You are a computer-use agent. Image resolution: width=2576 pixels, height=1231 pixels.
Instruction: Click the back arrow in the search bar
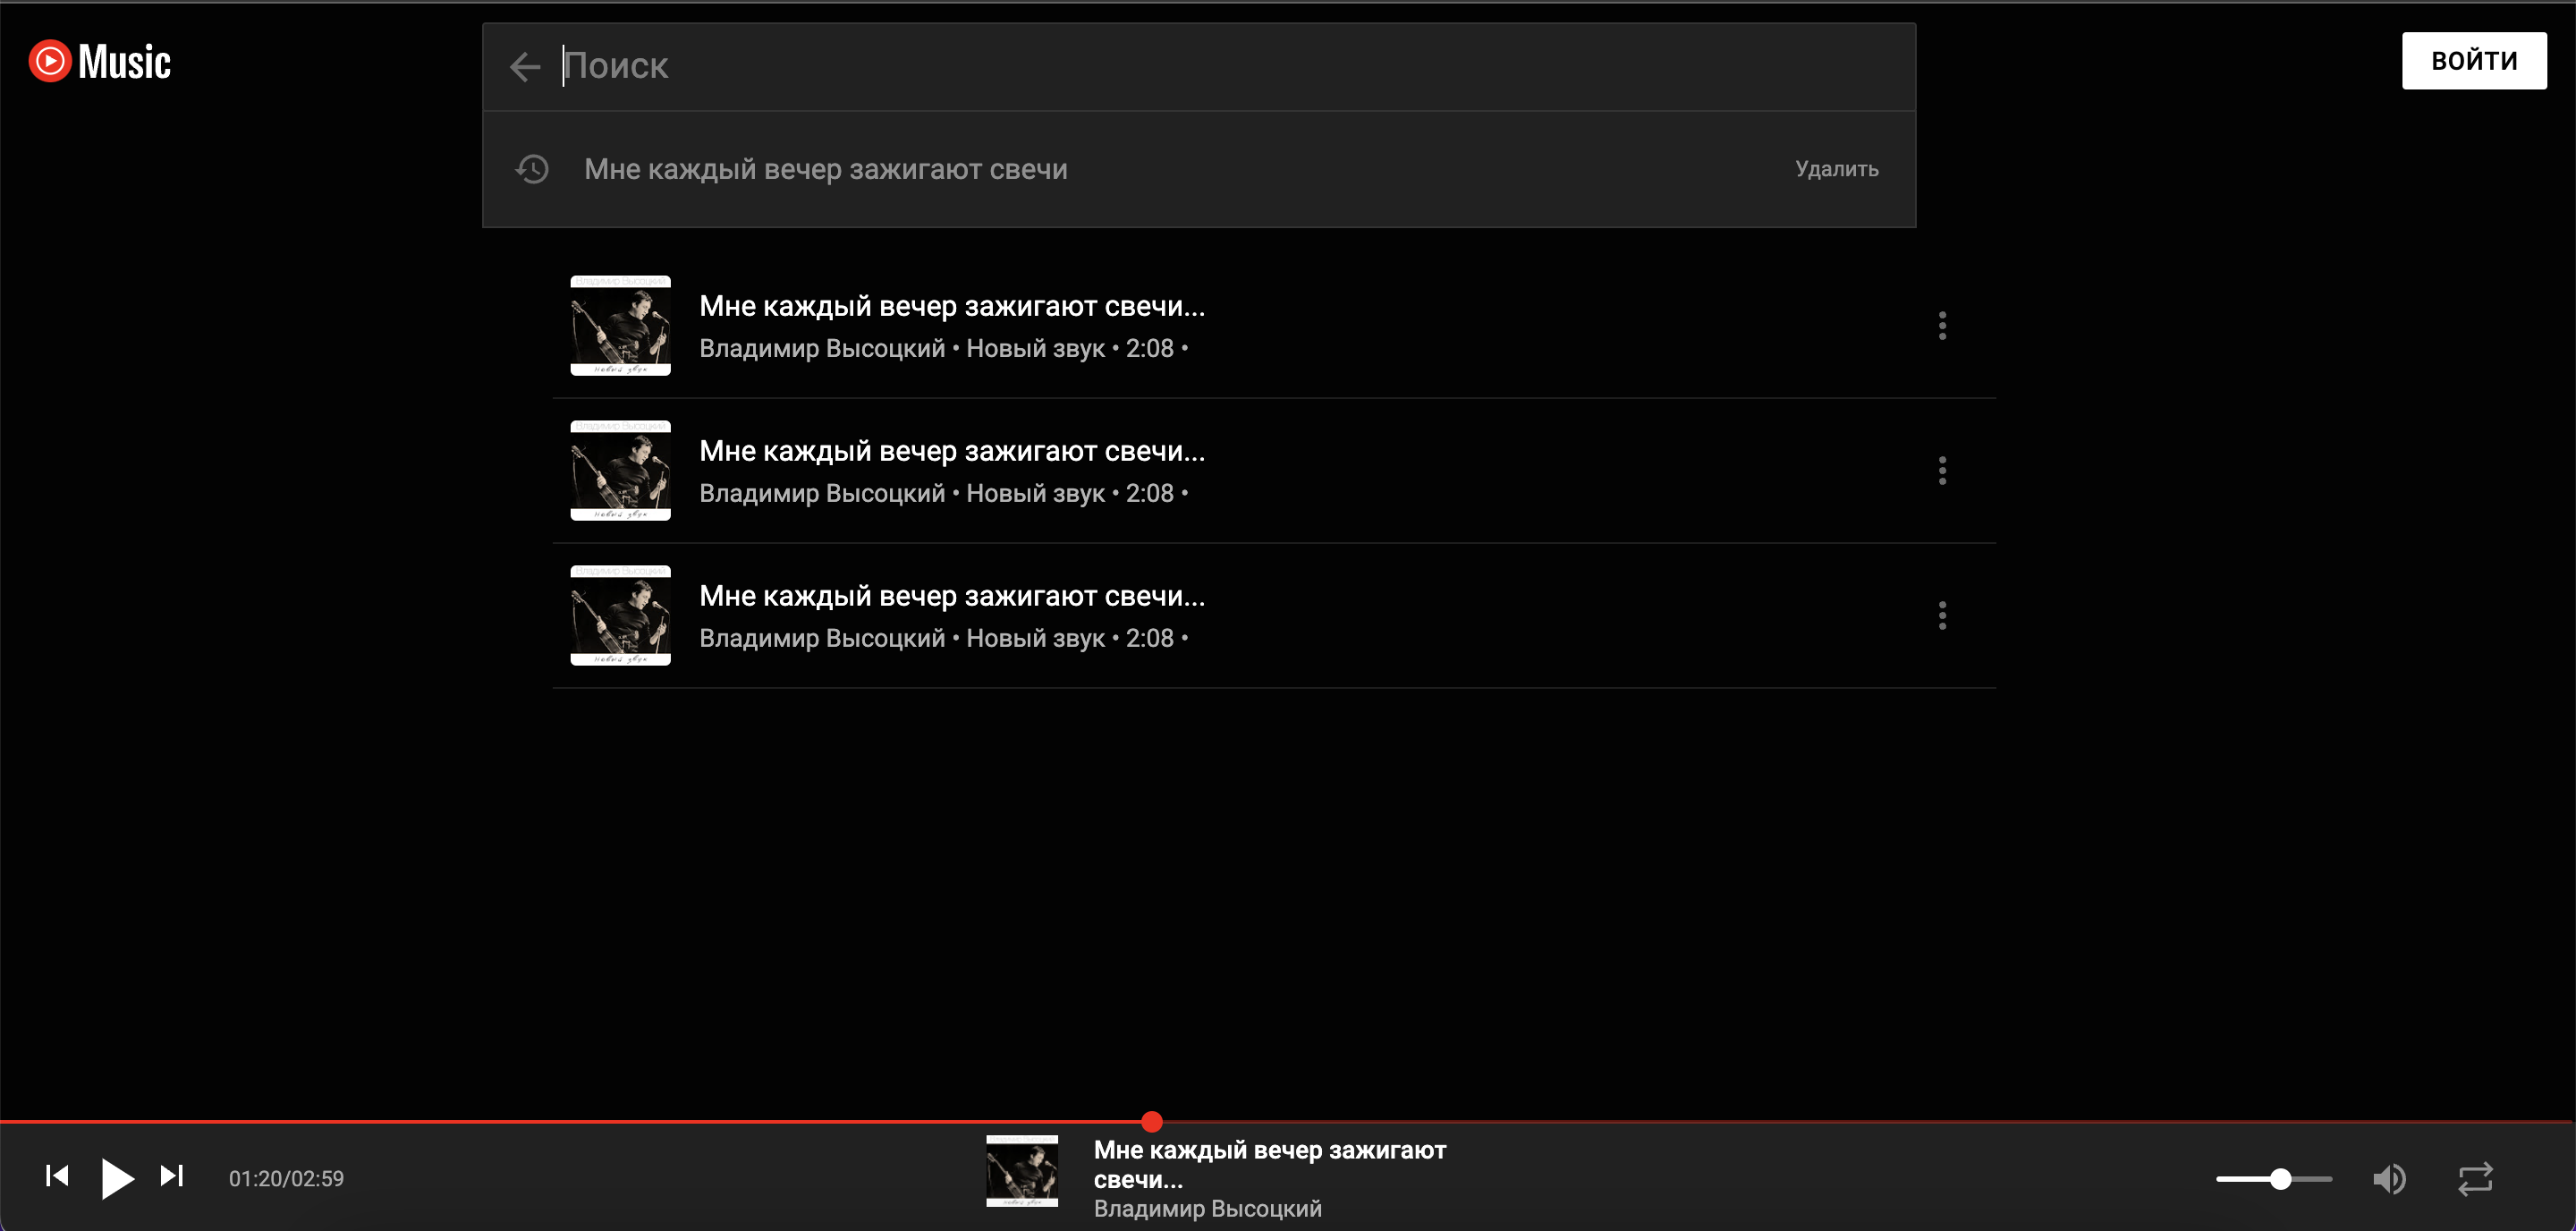point(524,66)
